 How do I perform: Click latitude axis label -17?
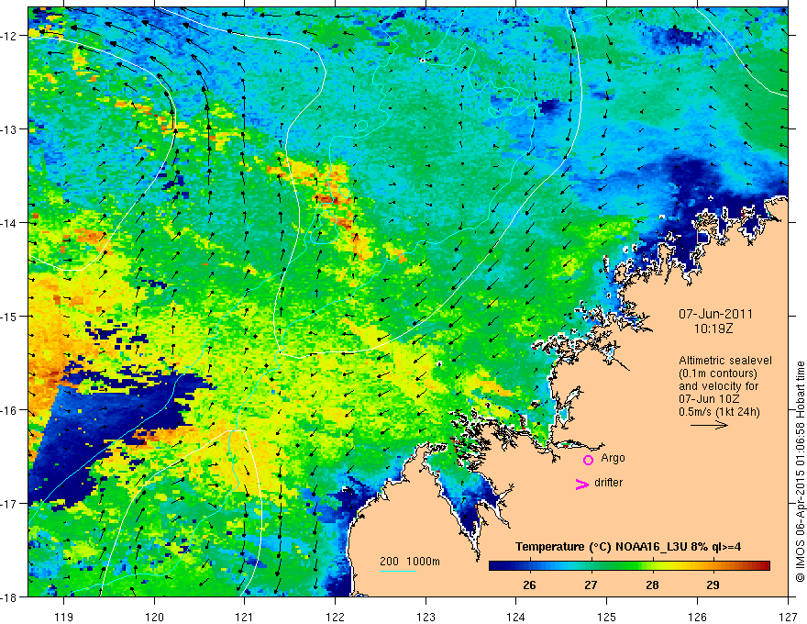tap(9, 503)
